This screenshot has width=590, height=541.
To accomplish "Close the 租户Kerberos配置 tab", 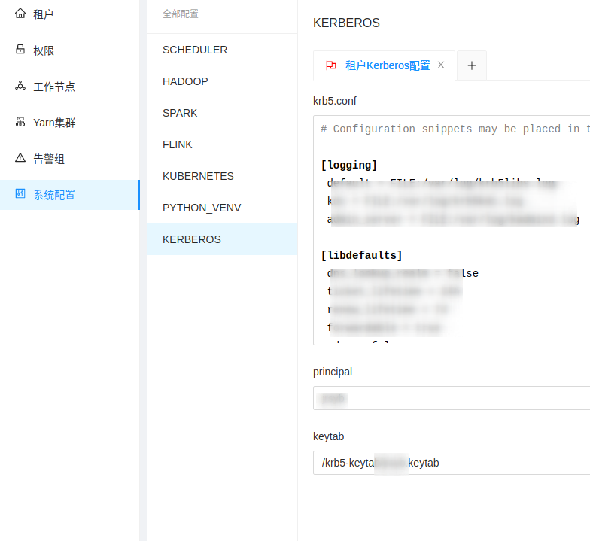I will click(x=441, y=65).
